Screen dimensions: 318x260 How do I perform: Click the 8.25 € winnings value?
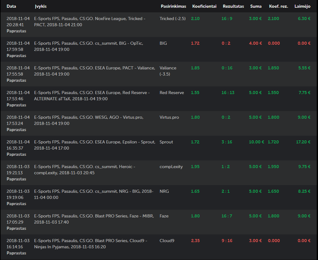[304, 191]
